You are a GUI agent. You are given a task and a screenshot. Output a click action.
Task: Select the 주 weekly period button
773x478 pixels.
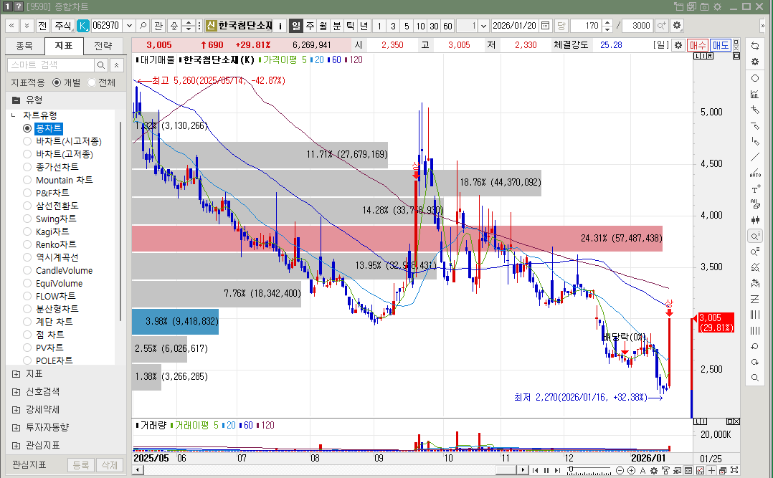(310, 26)
